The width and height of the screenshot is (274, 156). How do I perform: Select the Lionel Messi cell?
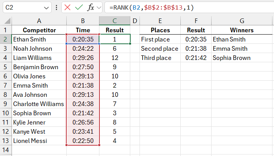39,141
